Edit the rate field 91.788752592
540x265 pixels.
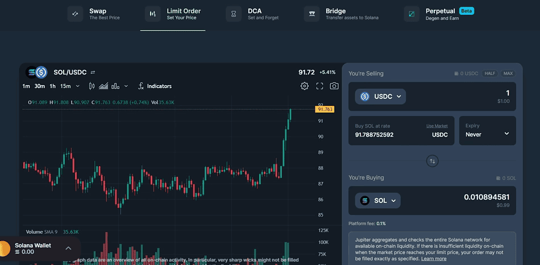pyautogui.click(x=375, y=135)
